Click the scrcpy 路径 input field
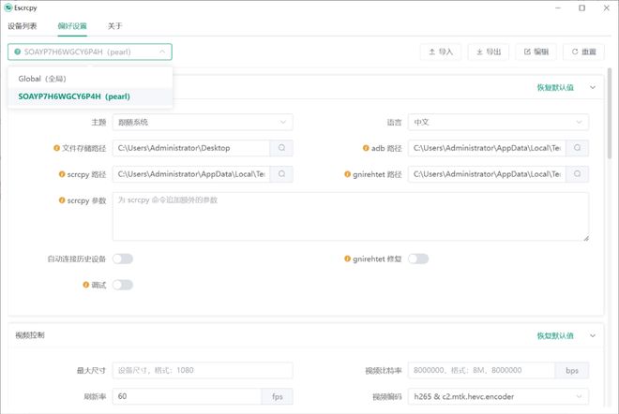This screenshot has height=414, width=619. [191, 174]
